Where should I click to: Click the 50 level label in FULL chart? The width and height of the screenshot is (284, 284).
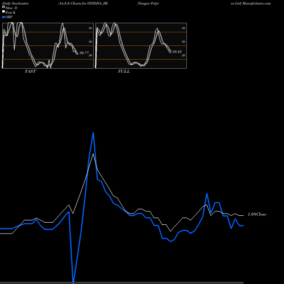[183, 41]
